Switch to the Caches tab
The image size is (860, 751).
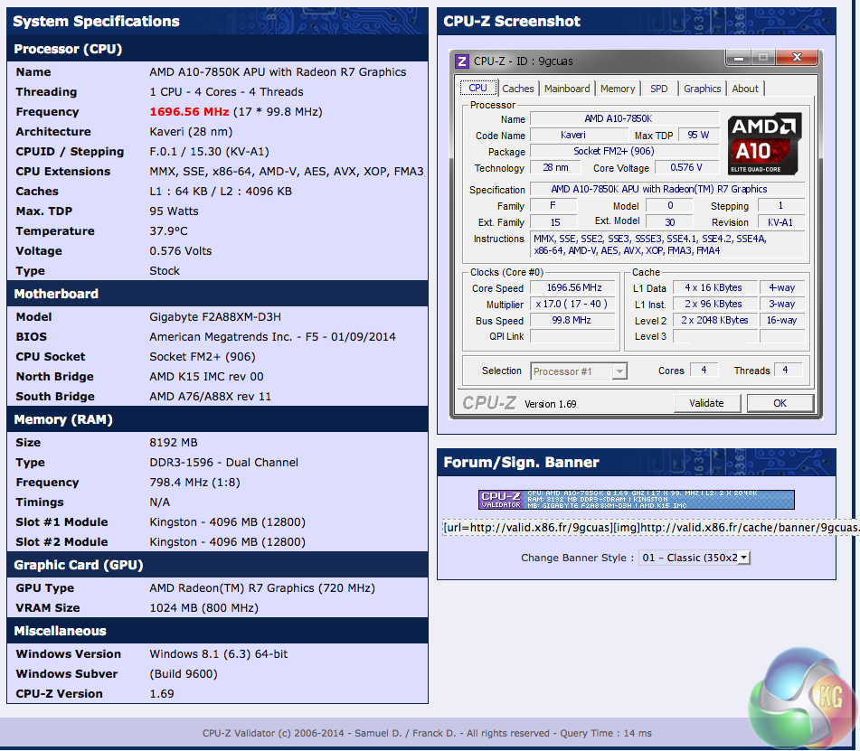(x=517, y=89)
